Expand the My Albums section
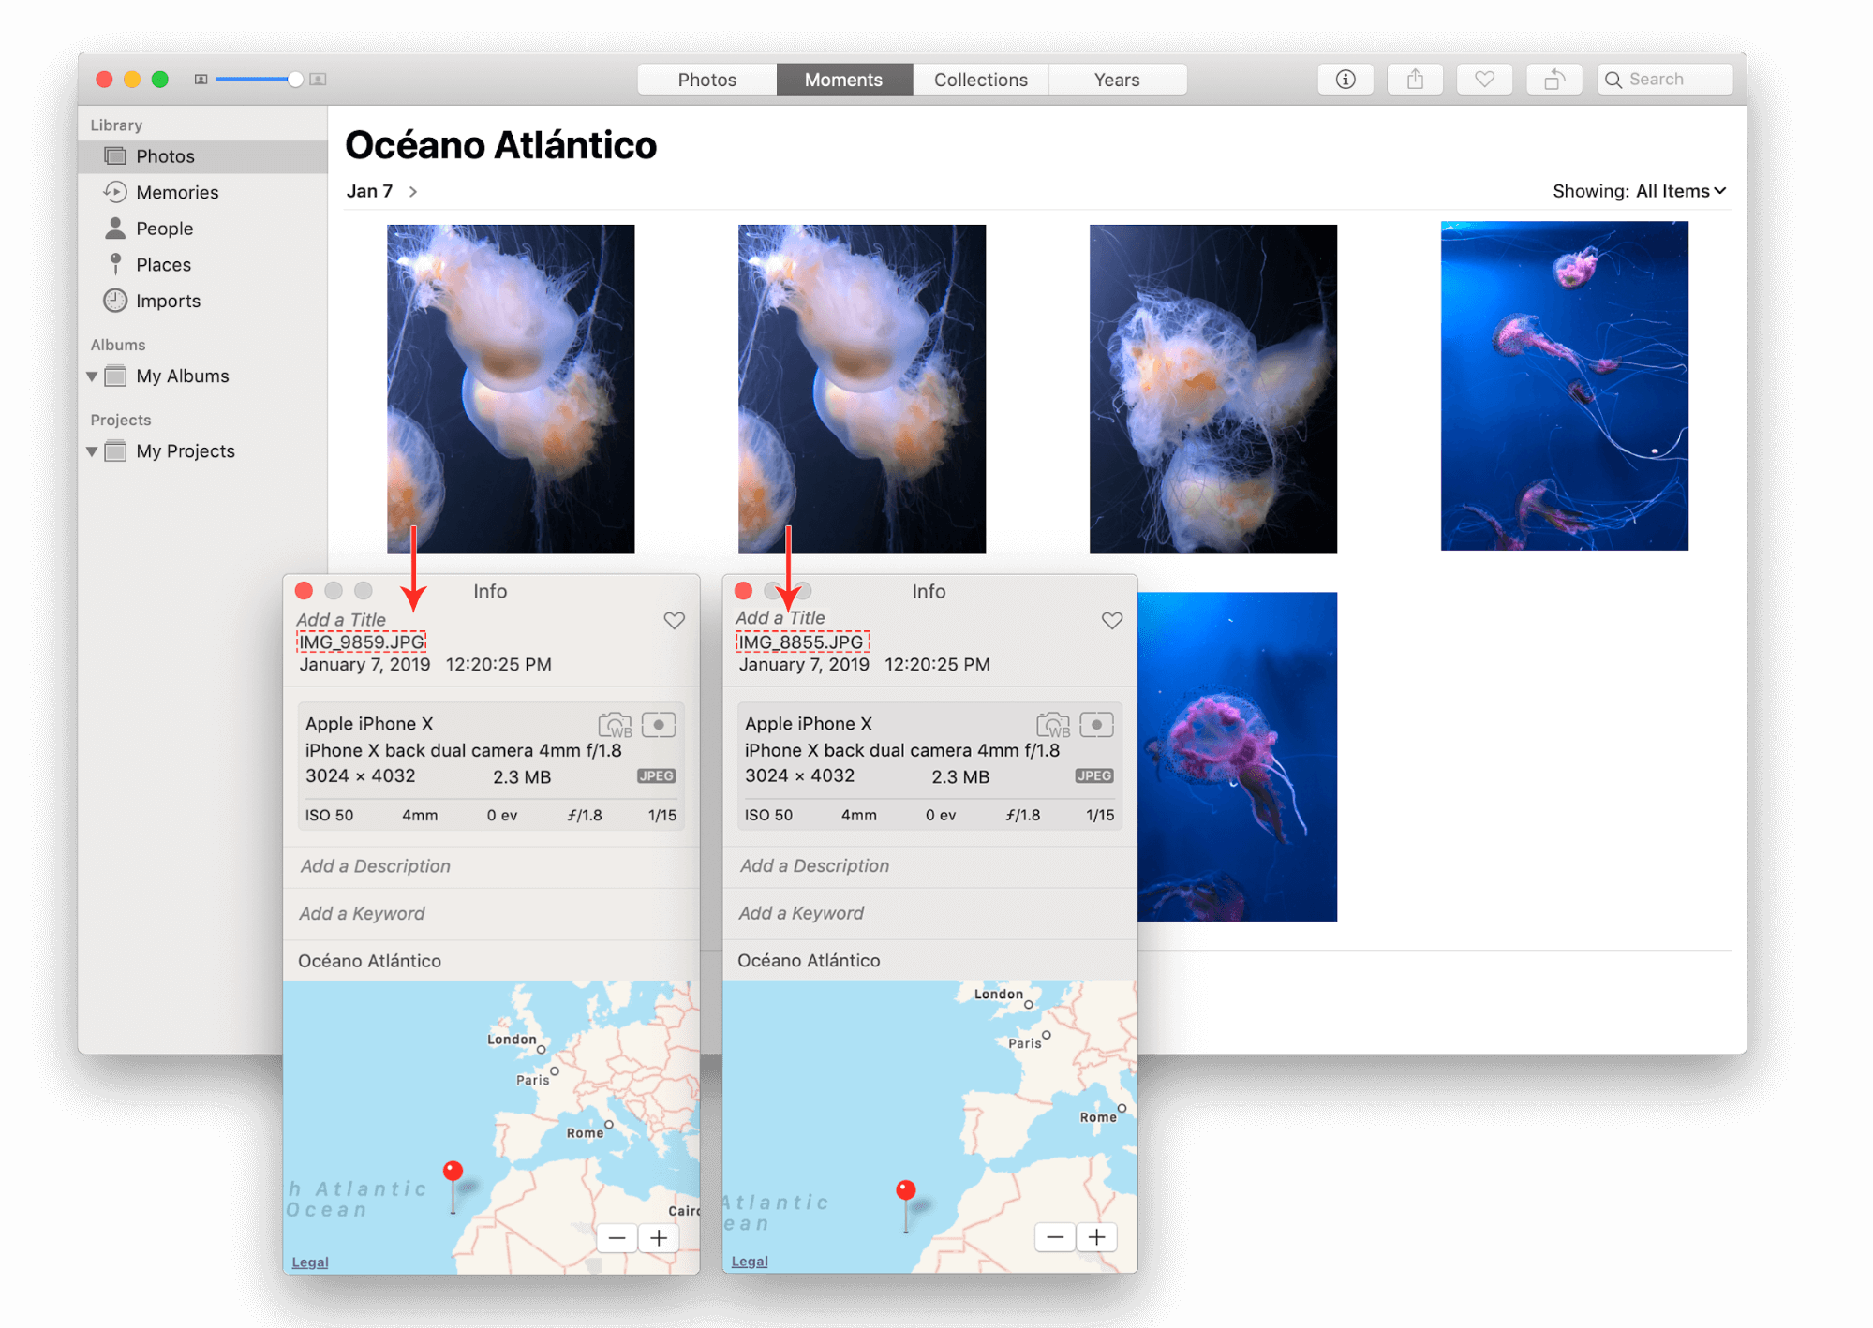1873x1328 pixels. click(x=89, y=376)
